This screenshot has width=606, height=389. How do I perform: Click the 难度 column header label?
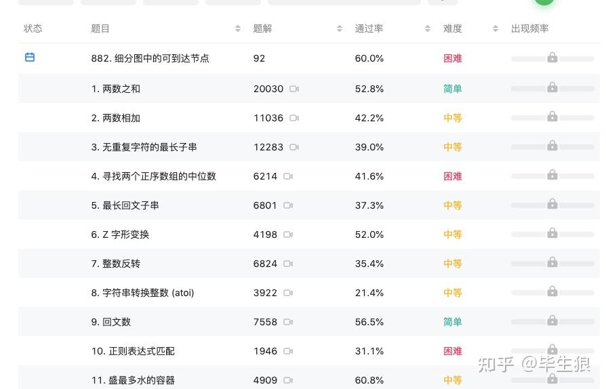(453, 28)
